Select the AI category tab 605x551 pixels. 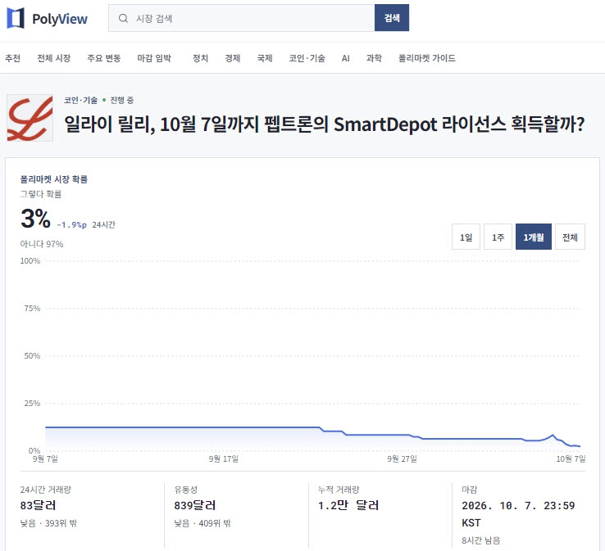pyautogui.click(x=346, y=58)
